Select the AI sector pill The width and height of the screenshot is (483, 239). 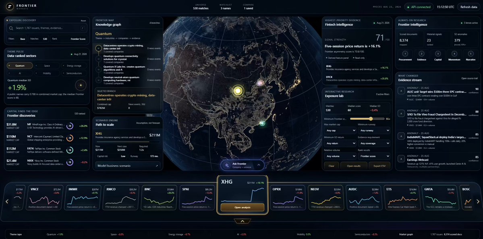[20, 74]
